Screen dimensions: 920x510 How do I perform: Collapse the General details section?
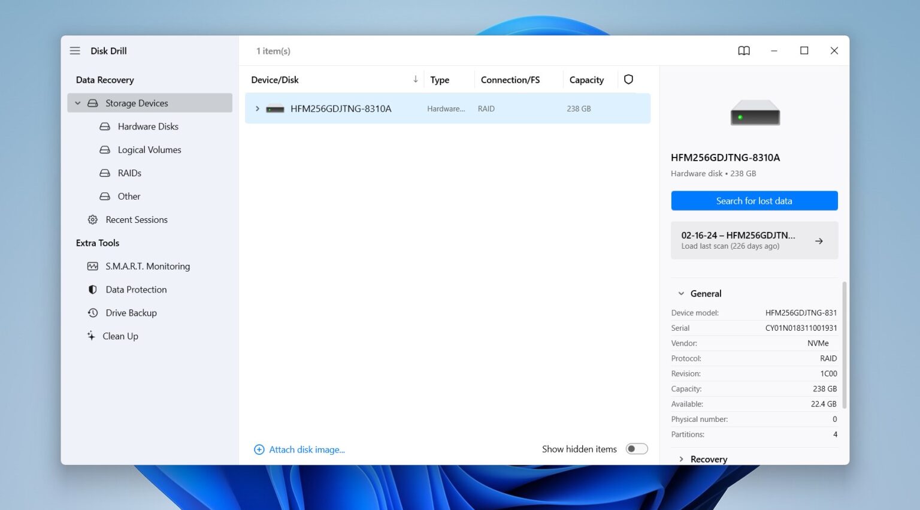point(681,294)
